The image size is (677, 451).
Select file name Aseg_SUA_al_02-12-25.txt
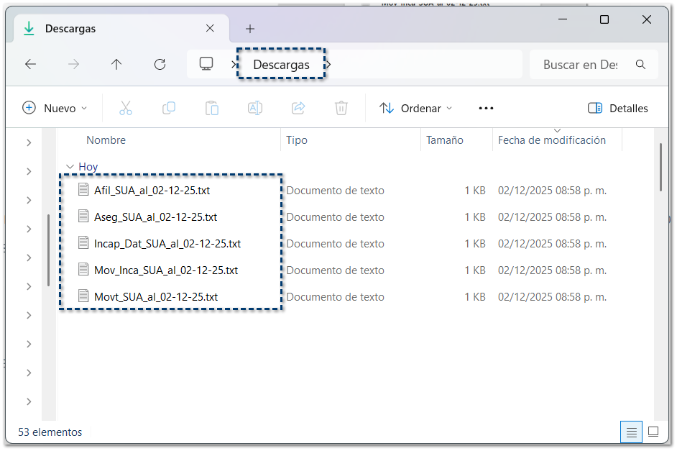point(155,217)
